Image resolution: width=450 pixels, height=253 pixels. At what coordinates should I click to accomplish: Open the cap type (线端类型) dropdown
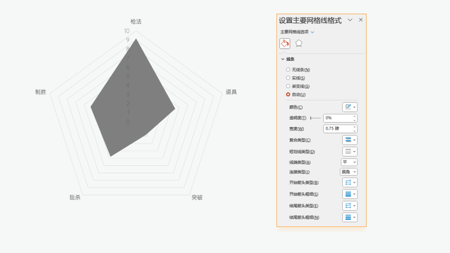pos(349,162)
